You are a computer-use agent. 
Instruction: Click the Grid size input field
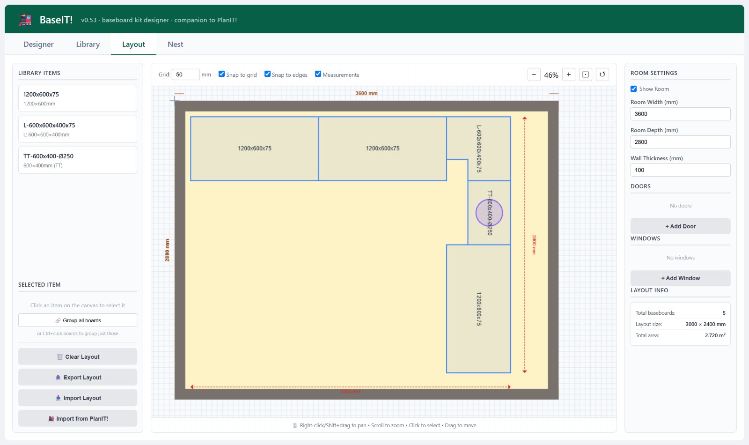[x=186, y=74]
